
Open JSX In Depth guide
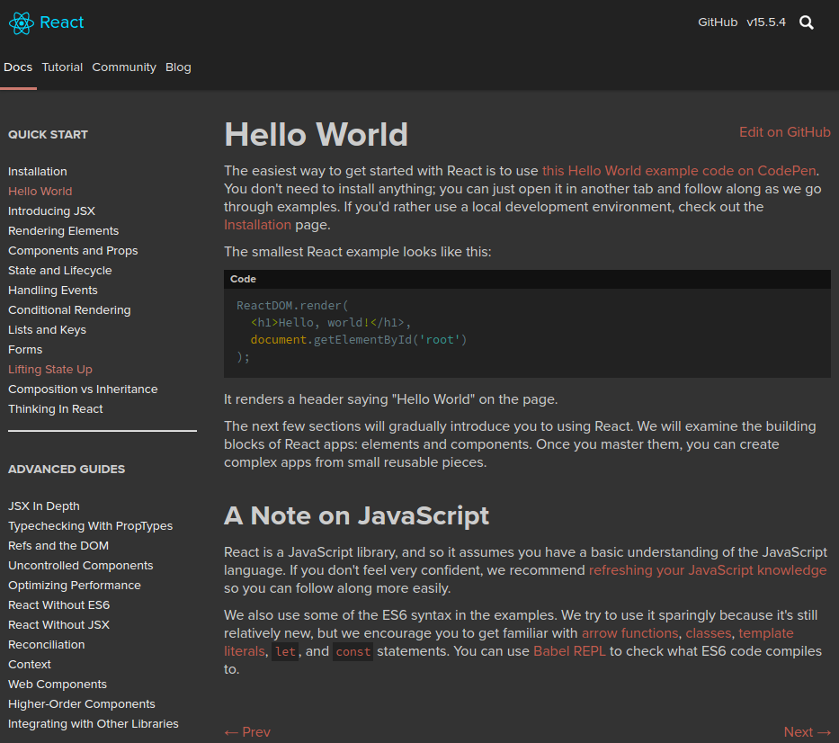44,506
